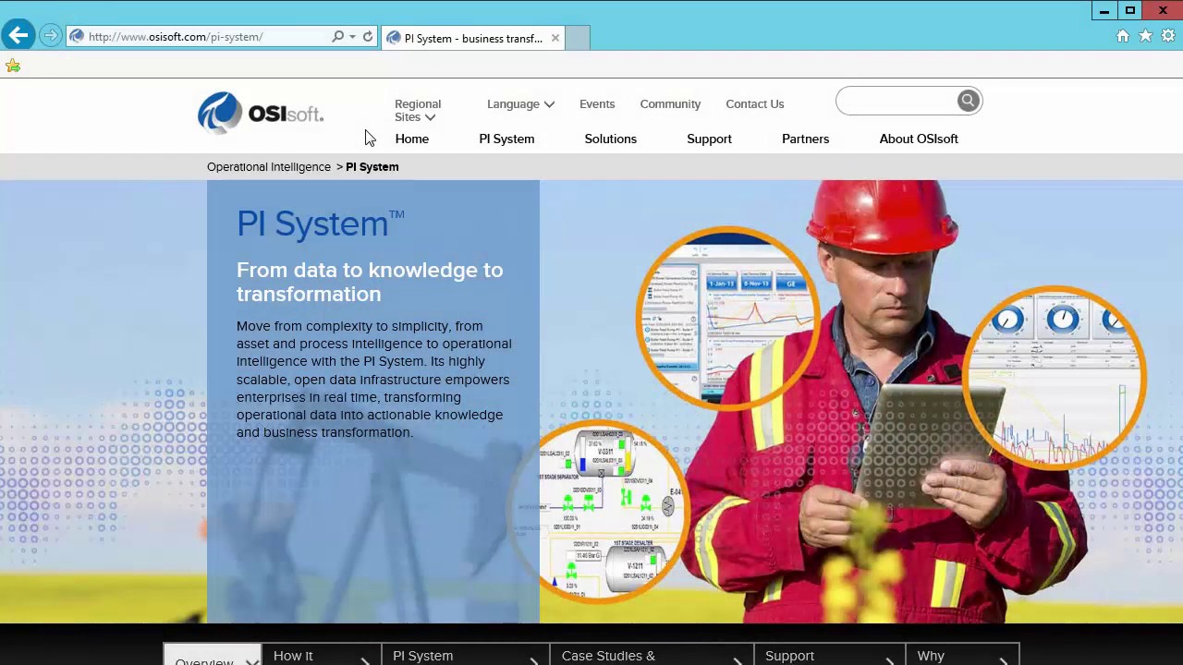
Task: Click the browser Home icon
Action: click(1122, 36)
